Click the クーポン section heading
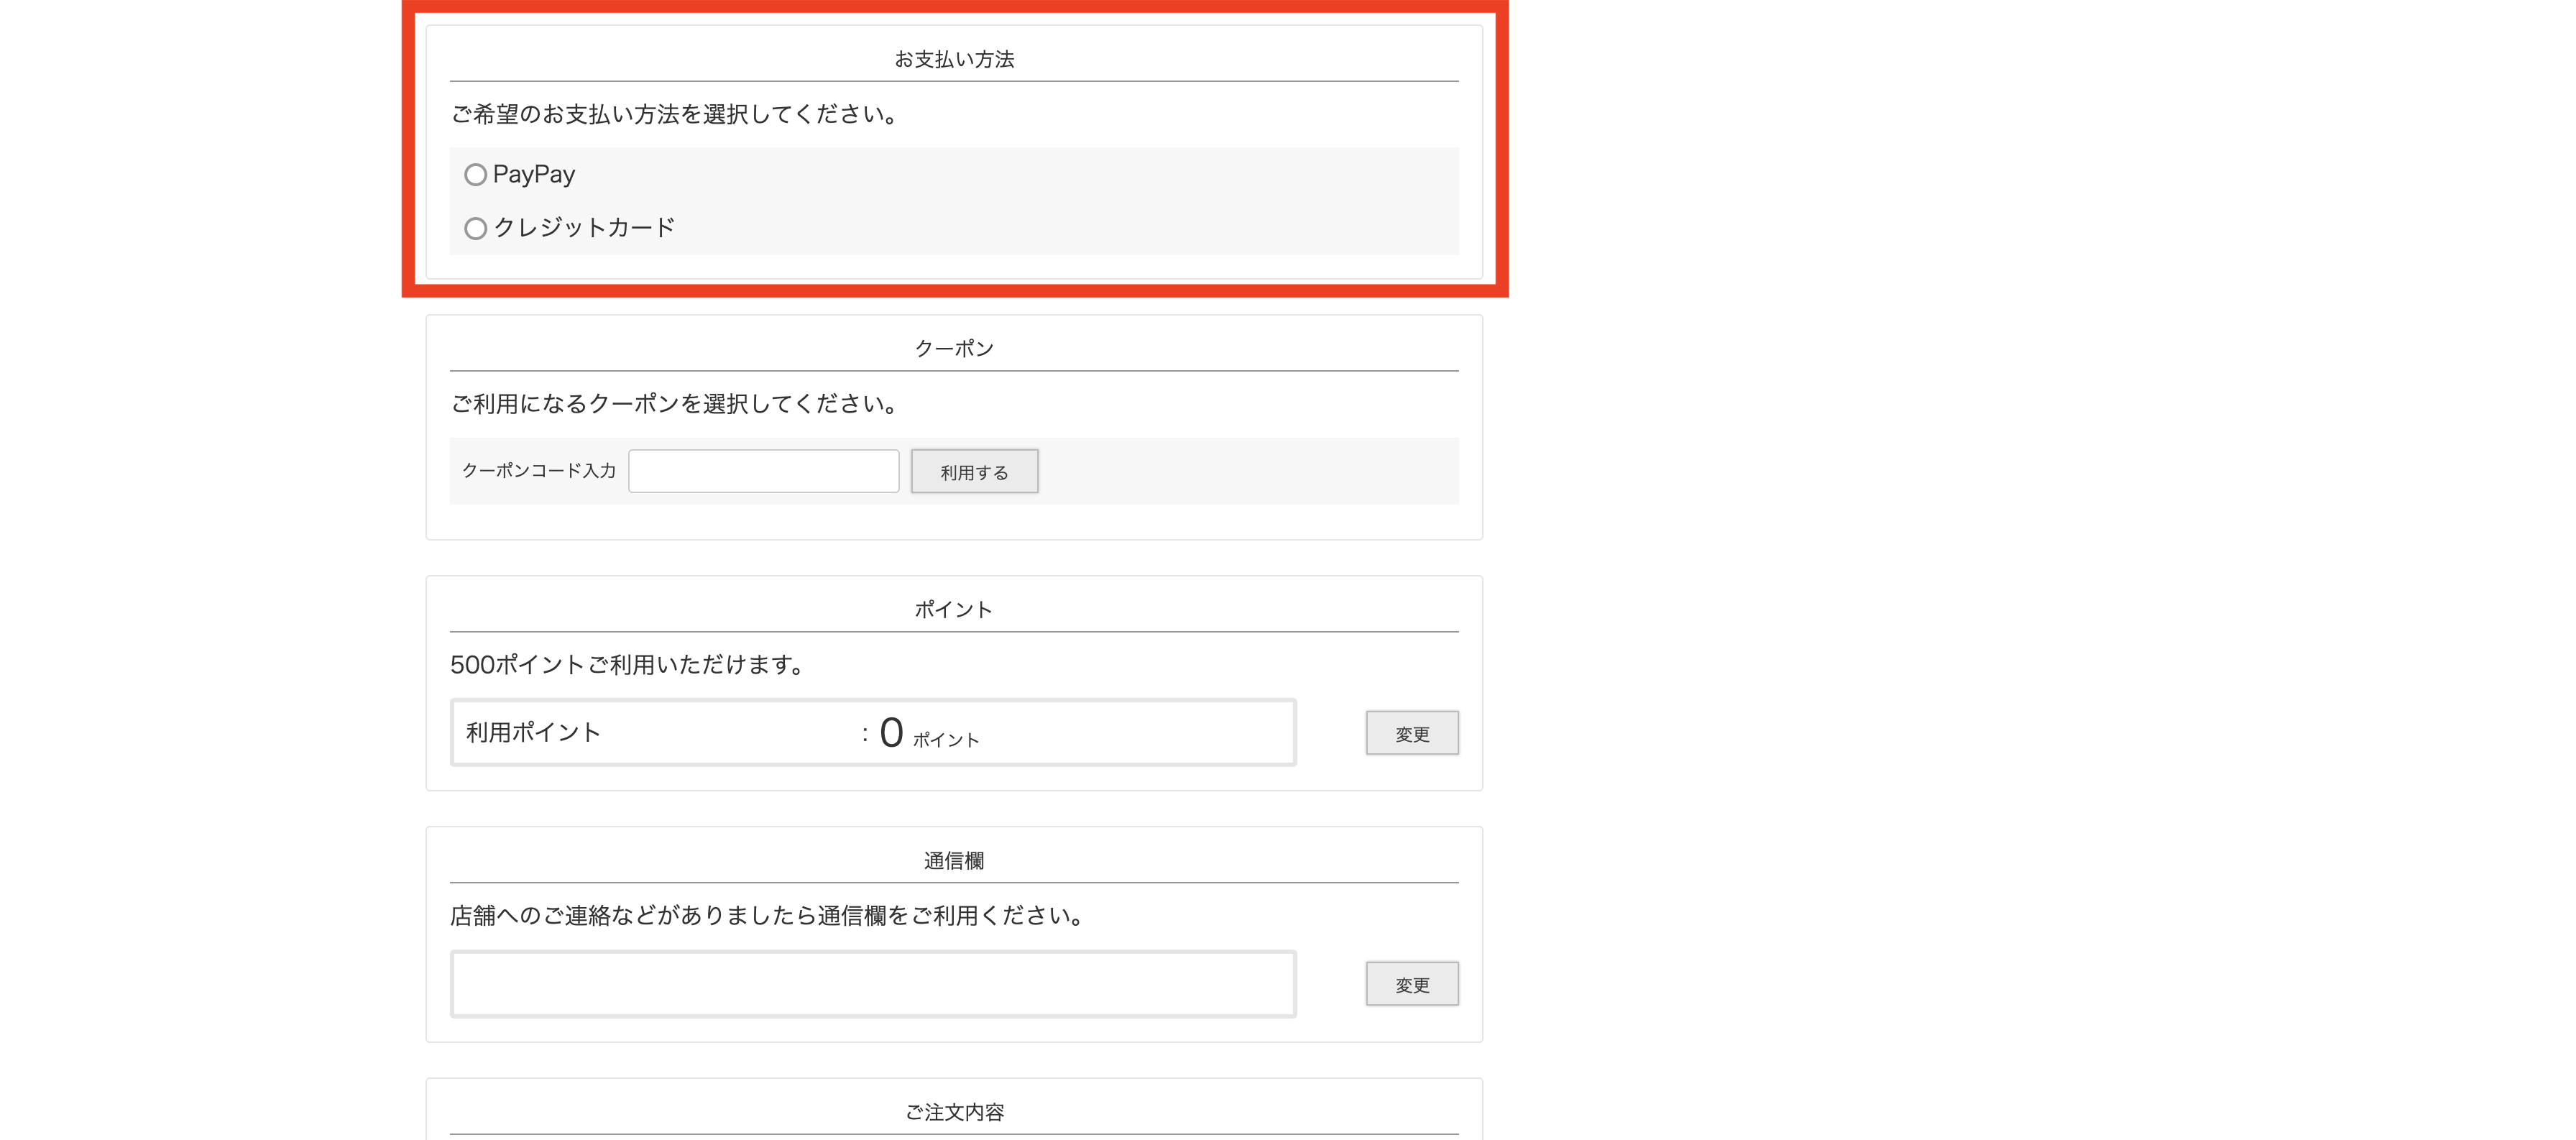 954,349
